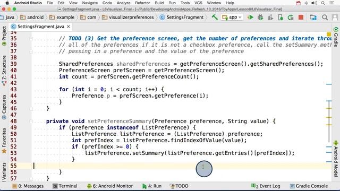This screenshot has height=191, width=340.
Task: Open the Build menu
Action: click(x=159, y=3)
